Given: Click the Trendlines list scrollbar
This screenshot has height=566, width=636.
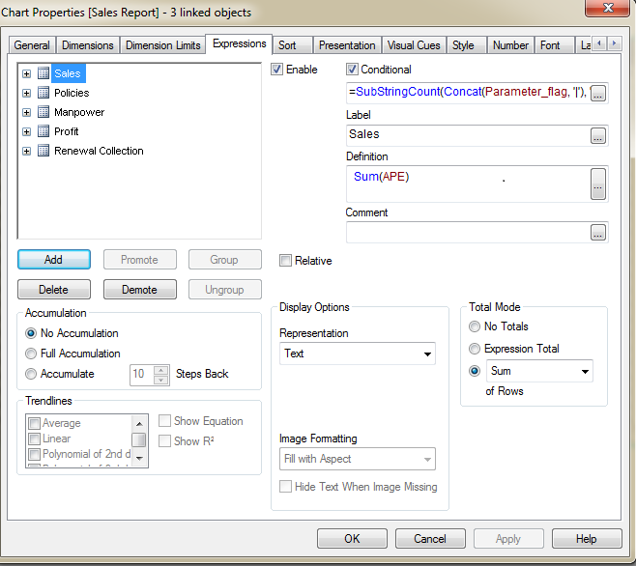Looking at the screenshot, I should point(139,439).
